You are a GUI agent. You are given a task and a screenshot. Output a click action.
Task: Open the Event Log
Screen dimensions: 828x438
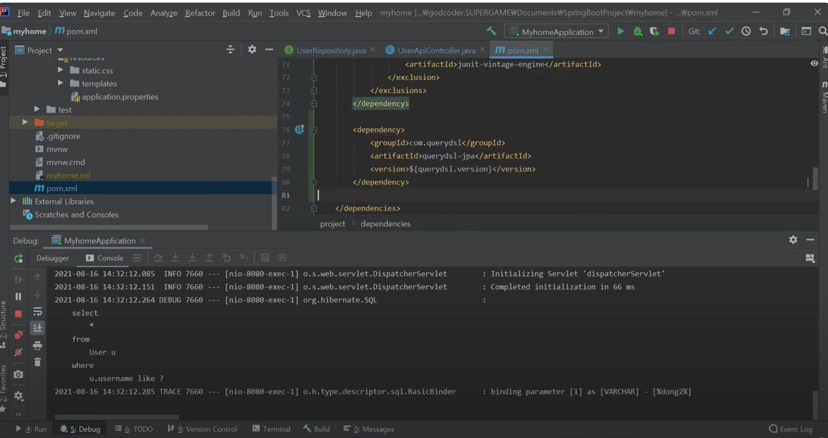point(791,429)
